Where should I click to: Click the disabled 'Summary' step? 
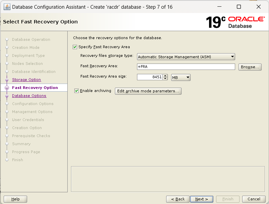click(21, 144)
